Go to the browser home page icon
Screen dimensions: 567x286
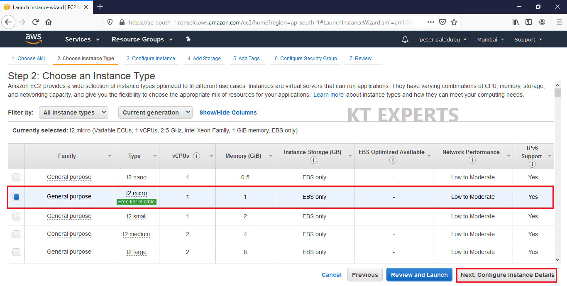[49, 22]
